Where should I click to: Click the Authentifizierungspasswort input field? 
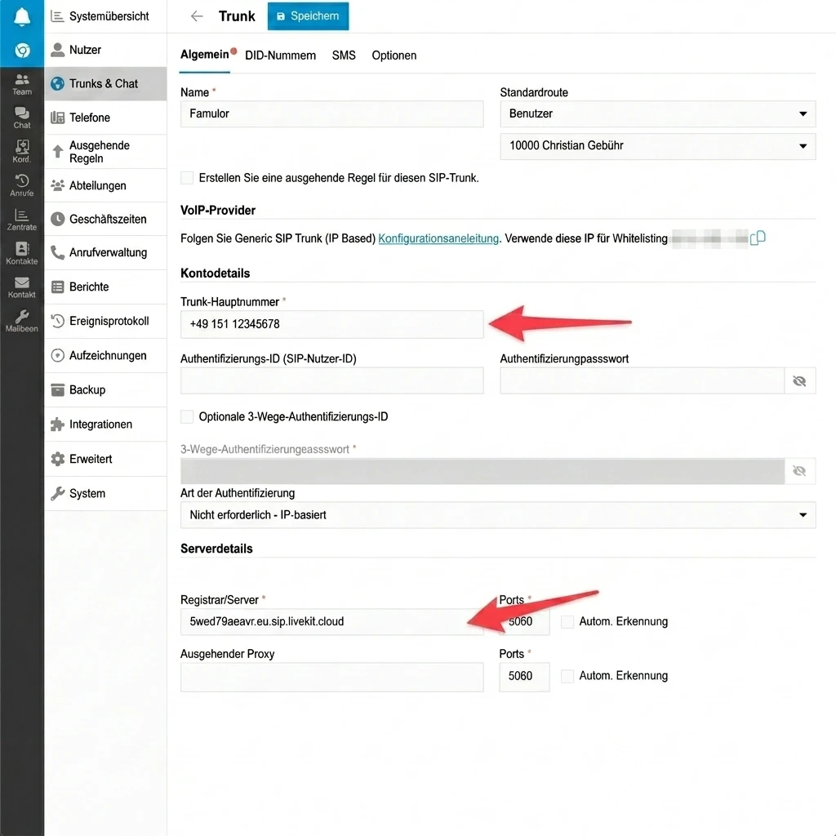click(x=642, y=380)
